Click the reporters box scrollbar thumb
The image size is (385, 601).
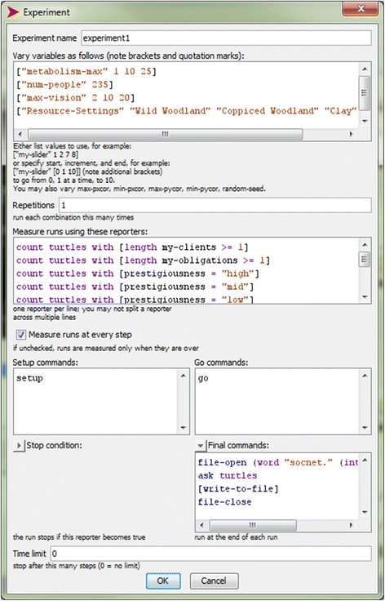click(365, 259)
